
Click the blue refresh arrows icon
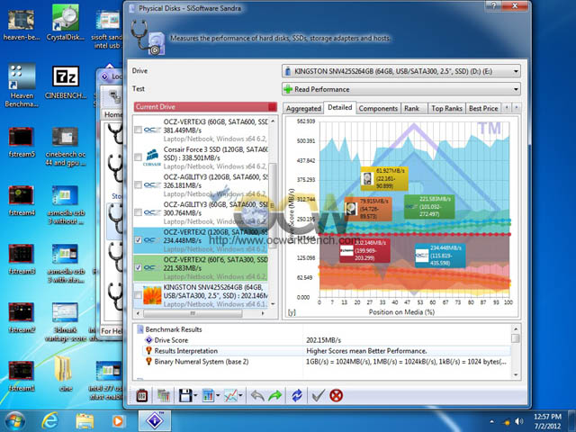(297, 396)
